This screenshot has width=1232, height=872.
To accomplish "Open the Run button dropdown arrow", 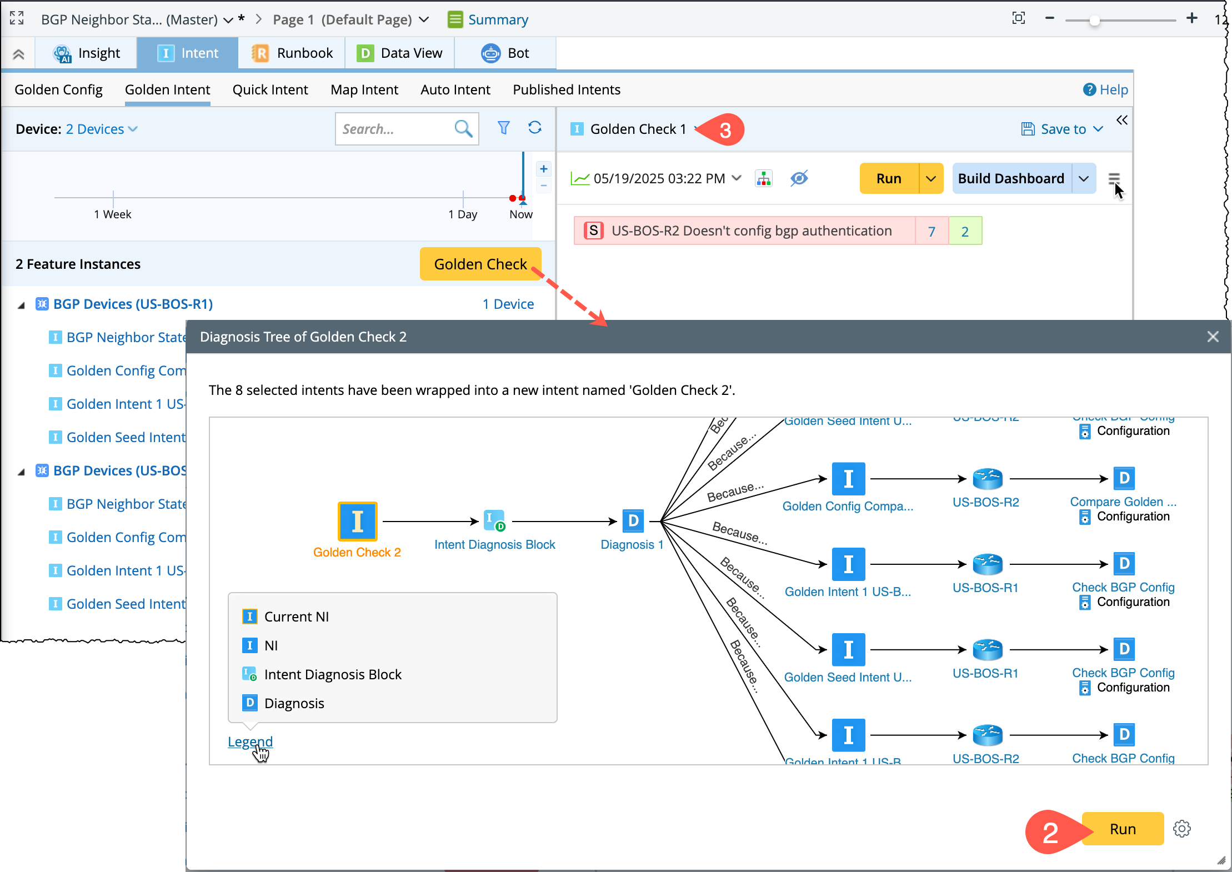I will coord(931,179).
